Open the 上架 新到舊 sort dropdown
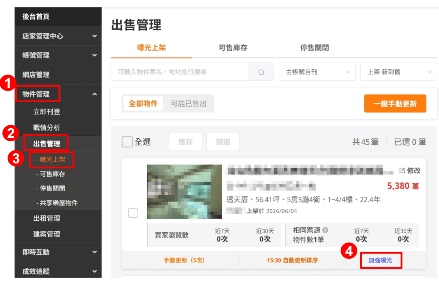Image resolution: width=439 pixels, height=282 pixels. tap(398, 72)
